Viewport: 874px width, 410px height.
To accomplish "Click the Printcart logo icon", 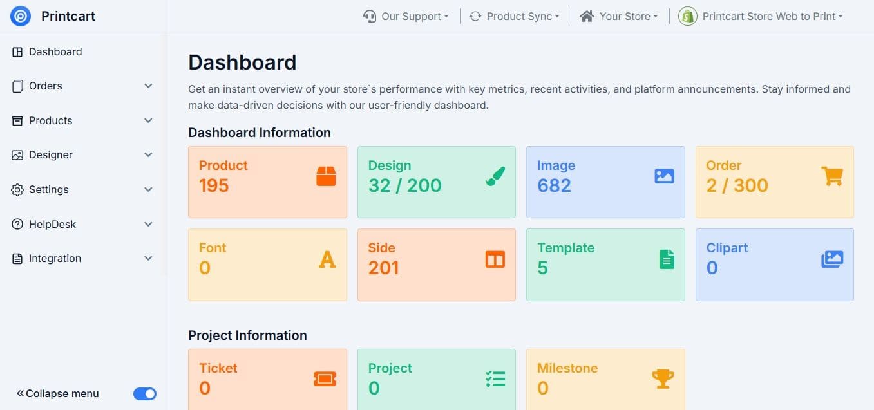I will point(21,16).
